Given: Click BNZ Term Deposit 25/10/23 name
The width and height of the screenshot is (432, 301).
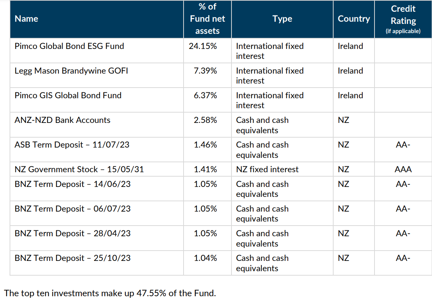Looking at the screenshot, I should [73, 258].
